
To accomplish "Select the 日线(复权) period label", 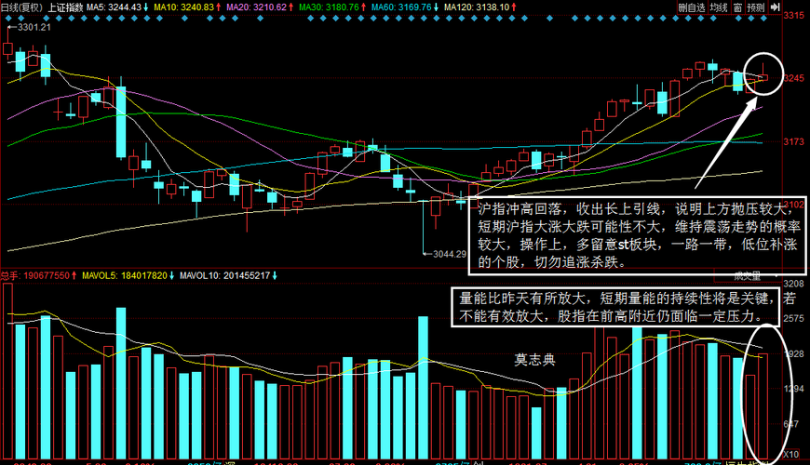I will coord(21,7).
